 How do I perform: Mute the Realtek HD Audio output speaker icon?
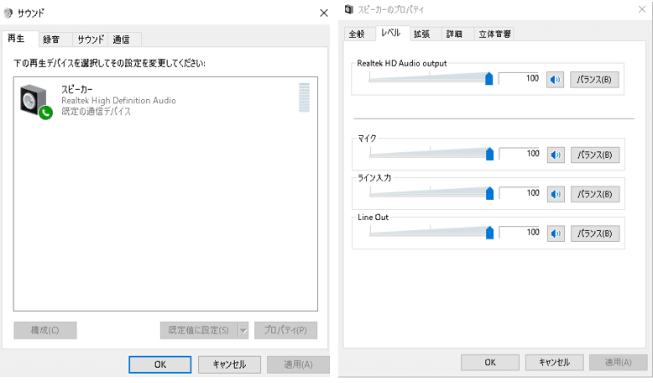click(x=555, y=79)
